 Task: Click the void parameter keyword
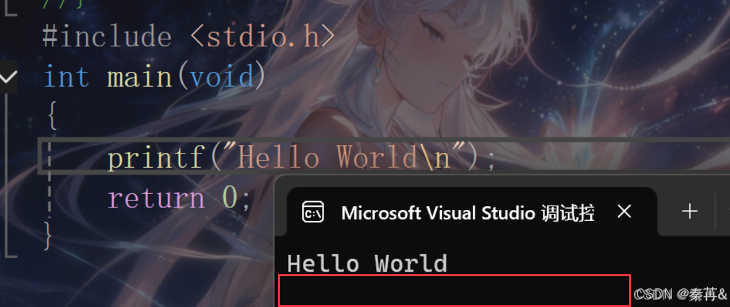pos(222,77)
